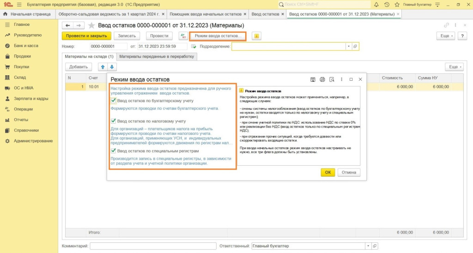Viewport: 473px width, 253px height.
Task: Click the notifications bell icon
Action: (x=376, y=4)
